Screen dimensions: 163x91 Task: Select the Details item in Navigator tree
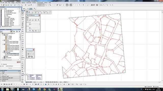click(x=7, y=56)
